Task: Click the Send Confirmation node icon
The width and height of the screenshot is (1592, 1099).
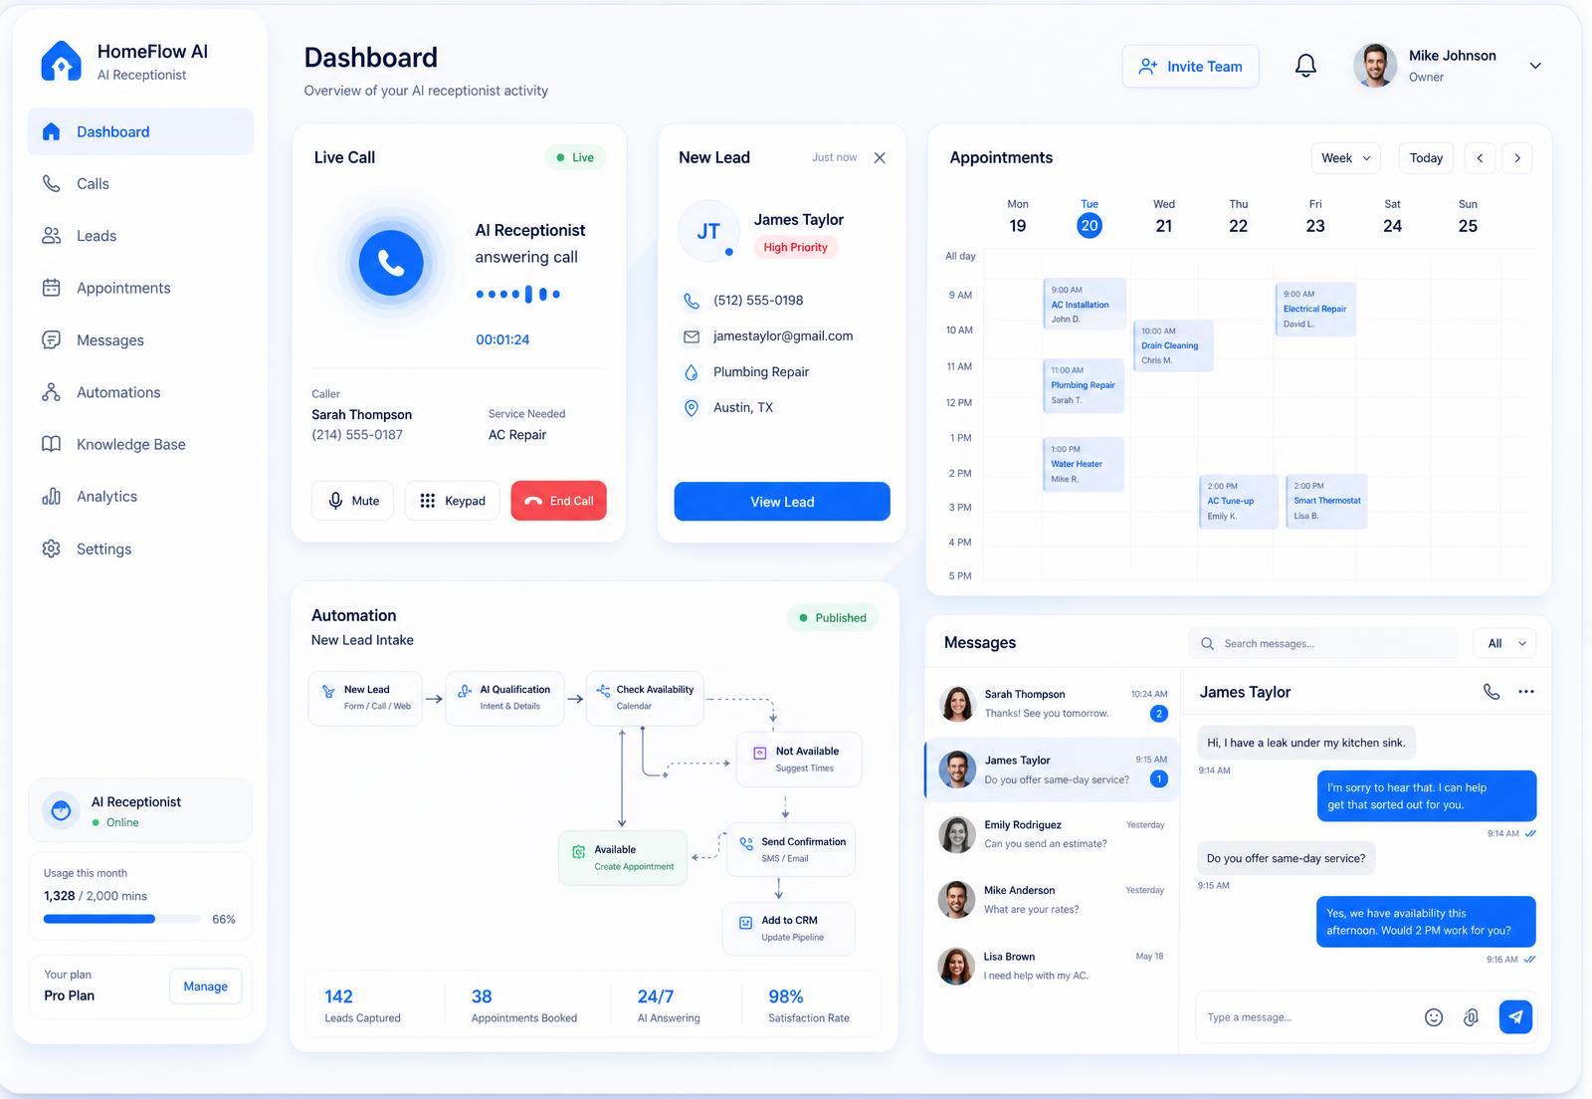Action: [746, 844]
